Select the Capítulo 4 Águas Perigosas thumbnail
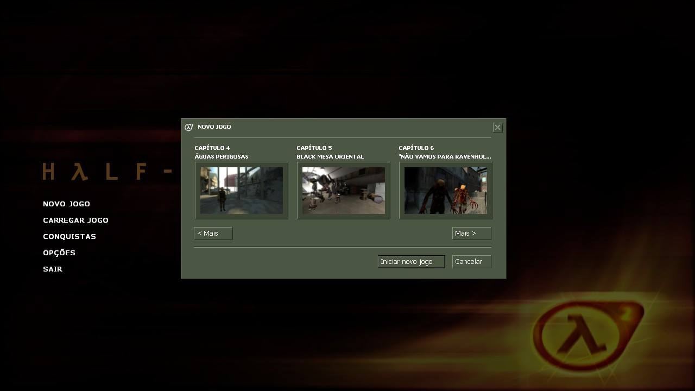The image size is (695, 391). point(242,191)
